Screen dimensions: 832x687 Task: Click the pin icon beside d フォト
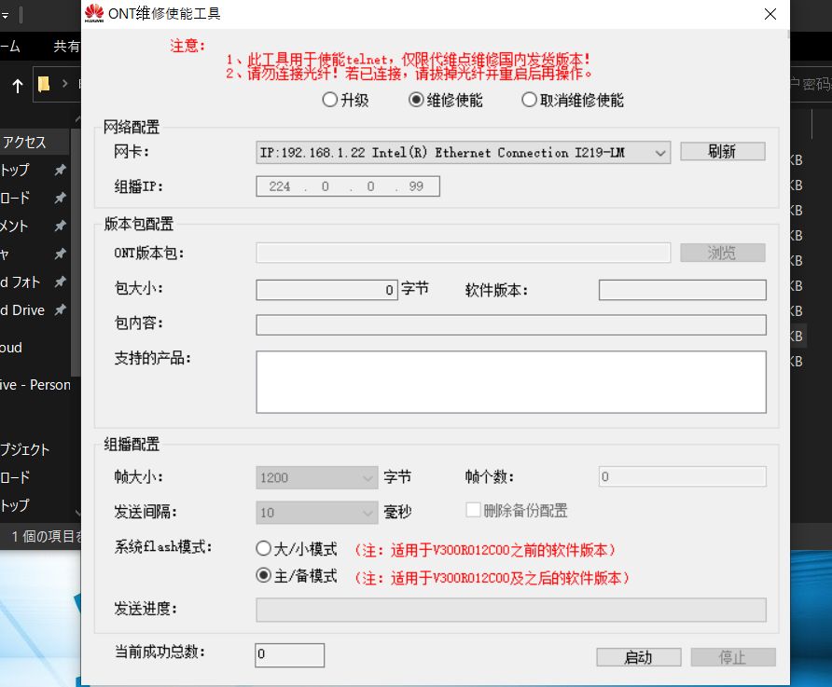[60, 282]
